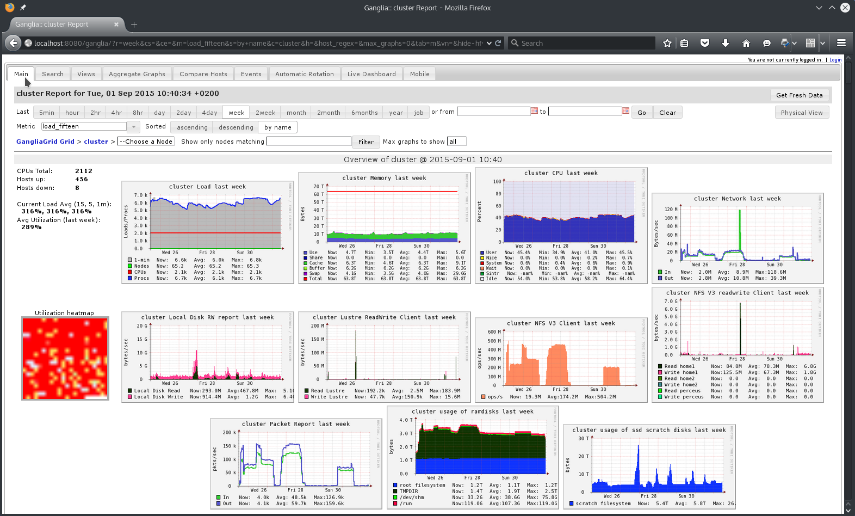Screen dimensions: 855x516
Task: Expand the Metric combo box arrow
Action: tap(134, 126)
